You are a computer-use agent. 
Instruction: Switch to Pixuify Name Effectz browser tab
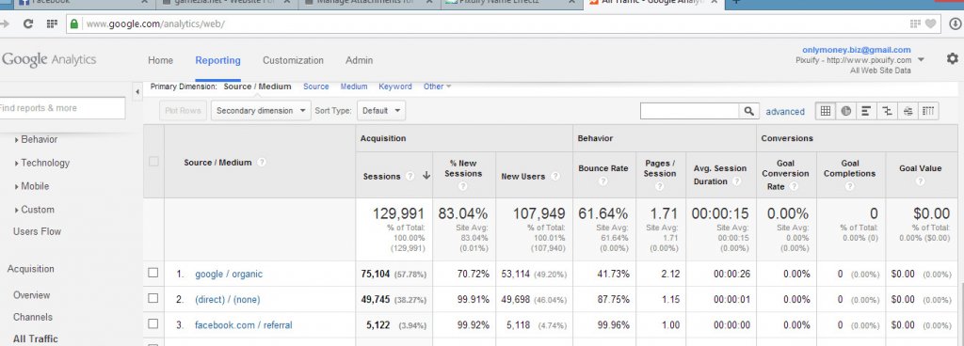509,3
